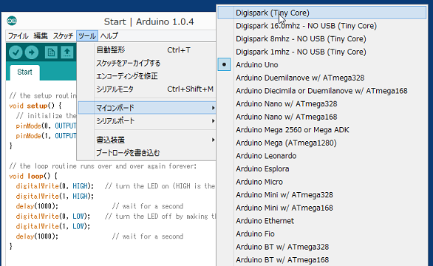The height and width of the screenshot is (266, 433).
Task: Select Arduino Mini w/ ATmega168
Action: pos(321,208)
